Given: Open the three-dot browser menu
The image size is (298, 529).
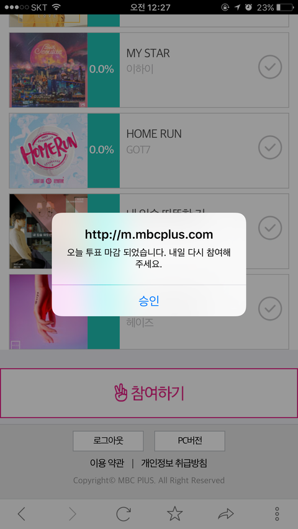Looking at the screenshot, I should point(277,514).
